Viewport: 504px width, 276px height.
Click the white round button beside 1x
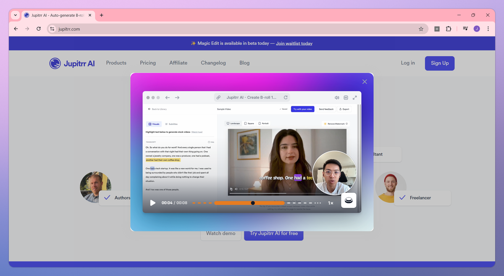point(349,200)
